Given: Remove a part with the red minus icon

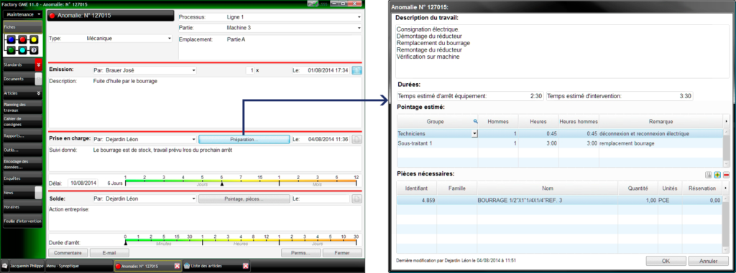Looking at the screenshot, I should coord(726,175).
